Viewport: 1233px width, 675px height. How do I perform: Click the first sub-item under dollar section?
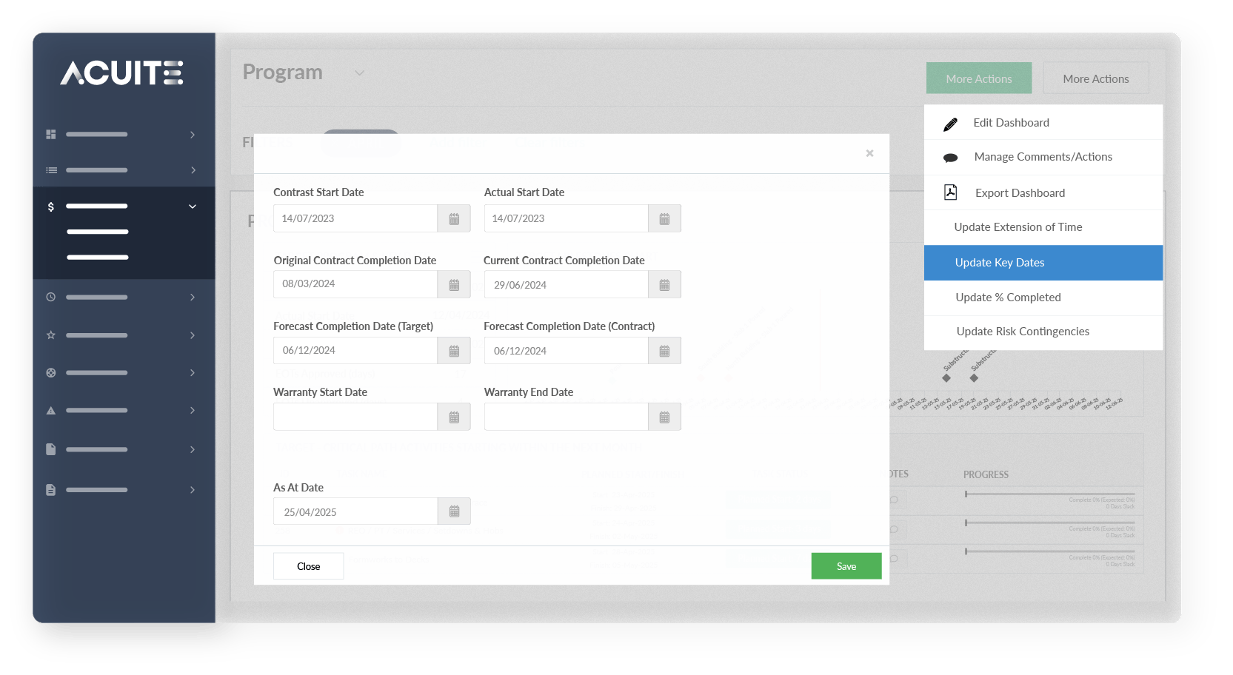(x=98, y=232)
